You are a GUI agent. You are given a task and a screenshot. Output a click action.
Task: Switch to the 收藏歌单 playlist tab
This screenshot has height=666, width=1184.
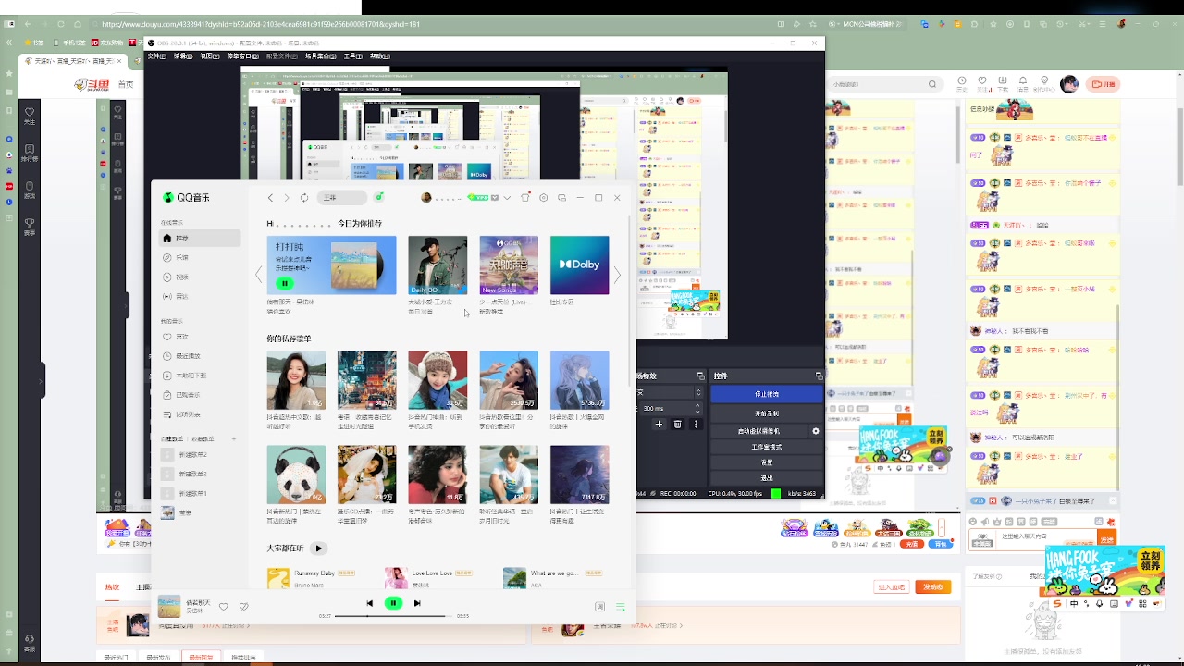coord(203,438)
